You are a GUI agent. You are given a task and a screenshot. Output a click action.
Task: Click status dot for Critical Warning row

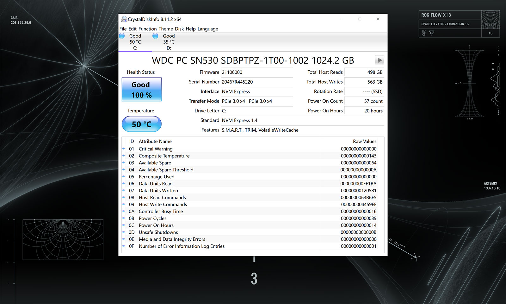coord(124,149)
